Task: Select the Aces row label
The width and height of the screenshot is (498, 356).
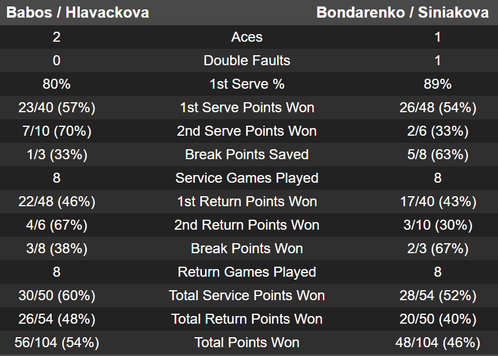Action: click(247, 37)
